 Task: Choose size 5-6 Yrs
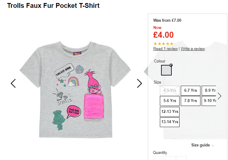pyautogui.click(x=170, y=101)
